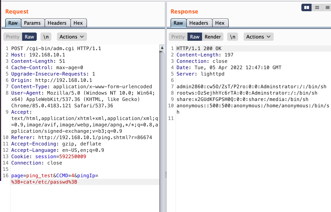The width and height of the screenshot is (331, 212).
Task: Open Response Actions dropdown
Action: tap(258, 37)
